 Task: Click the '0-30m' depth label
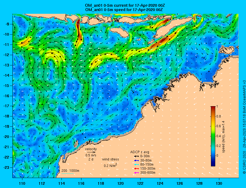(145, 156)
